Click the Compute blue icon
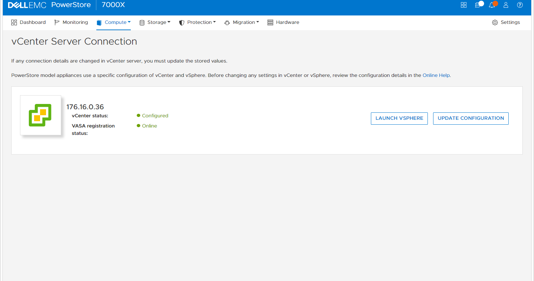 (99, 22)
